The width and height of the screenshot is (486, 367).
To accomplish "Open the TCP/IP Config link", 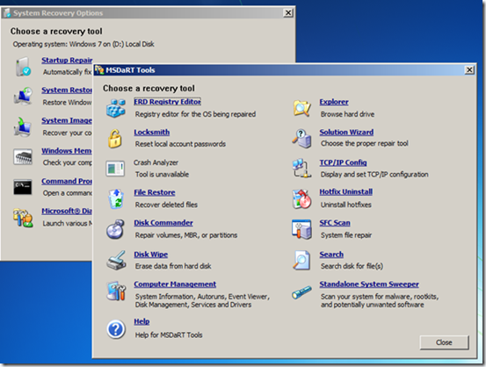I will 343,162.
